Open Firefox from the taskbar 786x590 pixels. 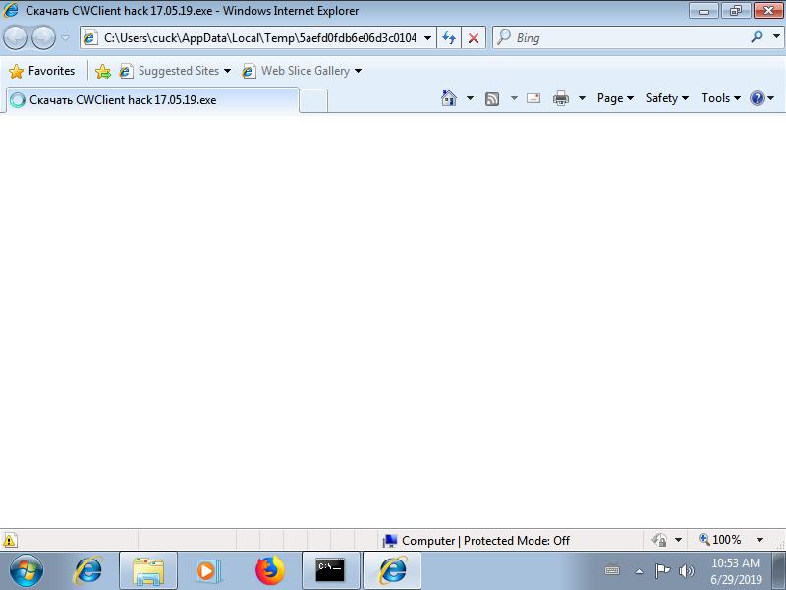pos(269,571)
